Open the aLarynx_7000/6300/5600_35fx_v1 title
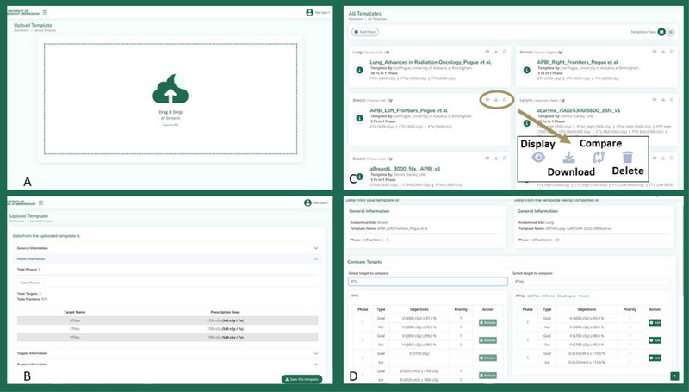 click(579, 111)
